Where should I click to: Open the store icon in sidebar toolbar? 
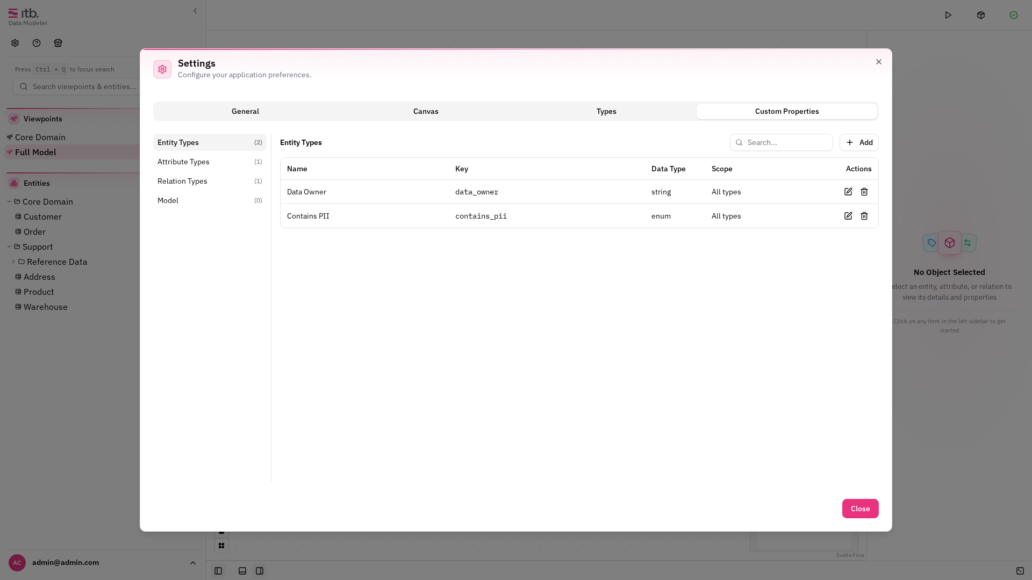tap(58, 43)
